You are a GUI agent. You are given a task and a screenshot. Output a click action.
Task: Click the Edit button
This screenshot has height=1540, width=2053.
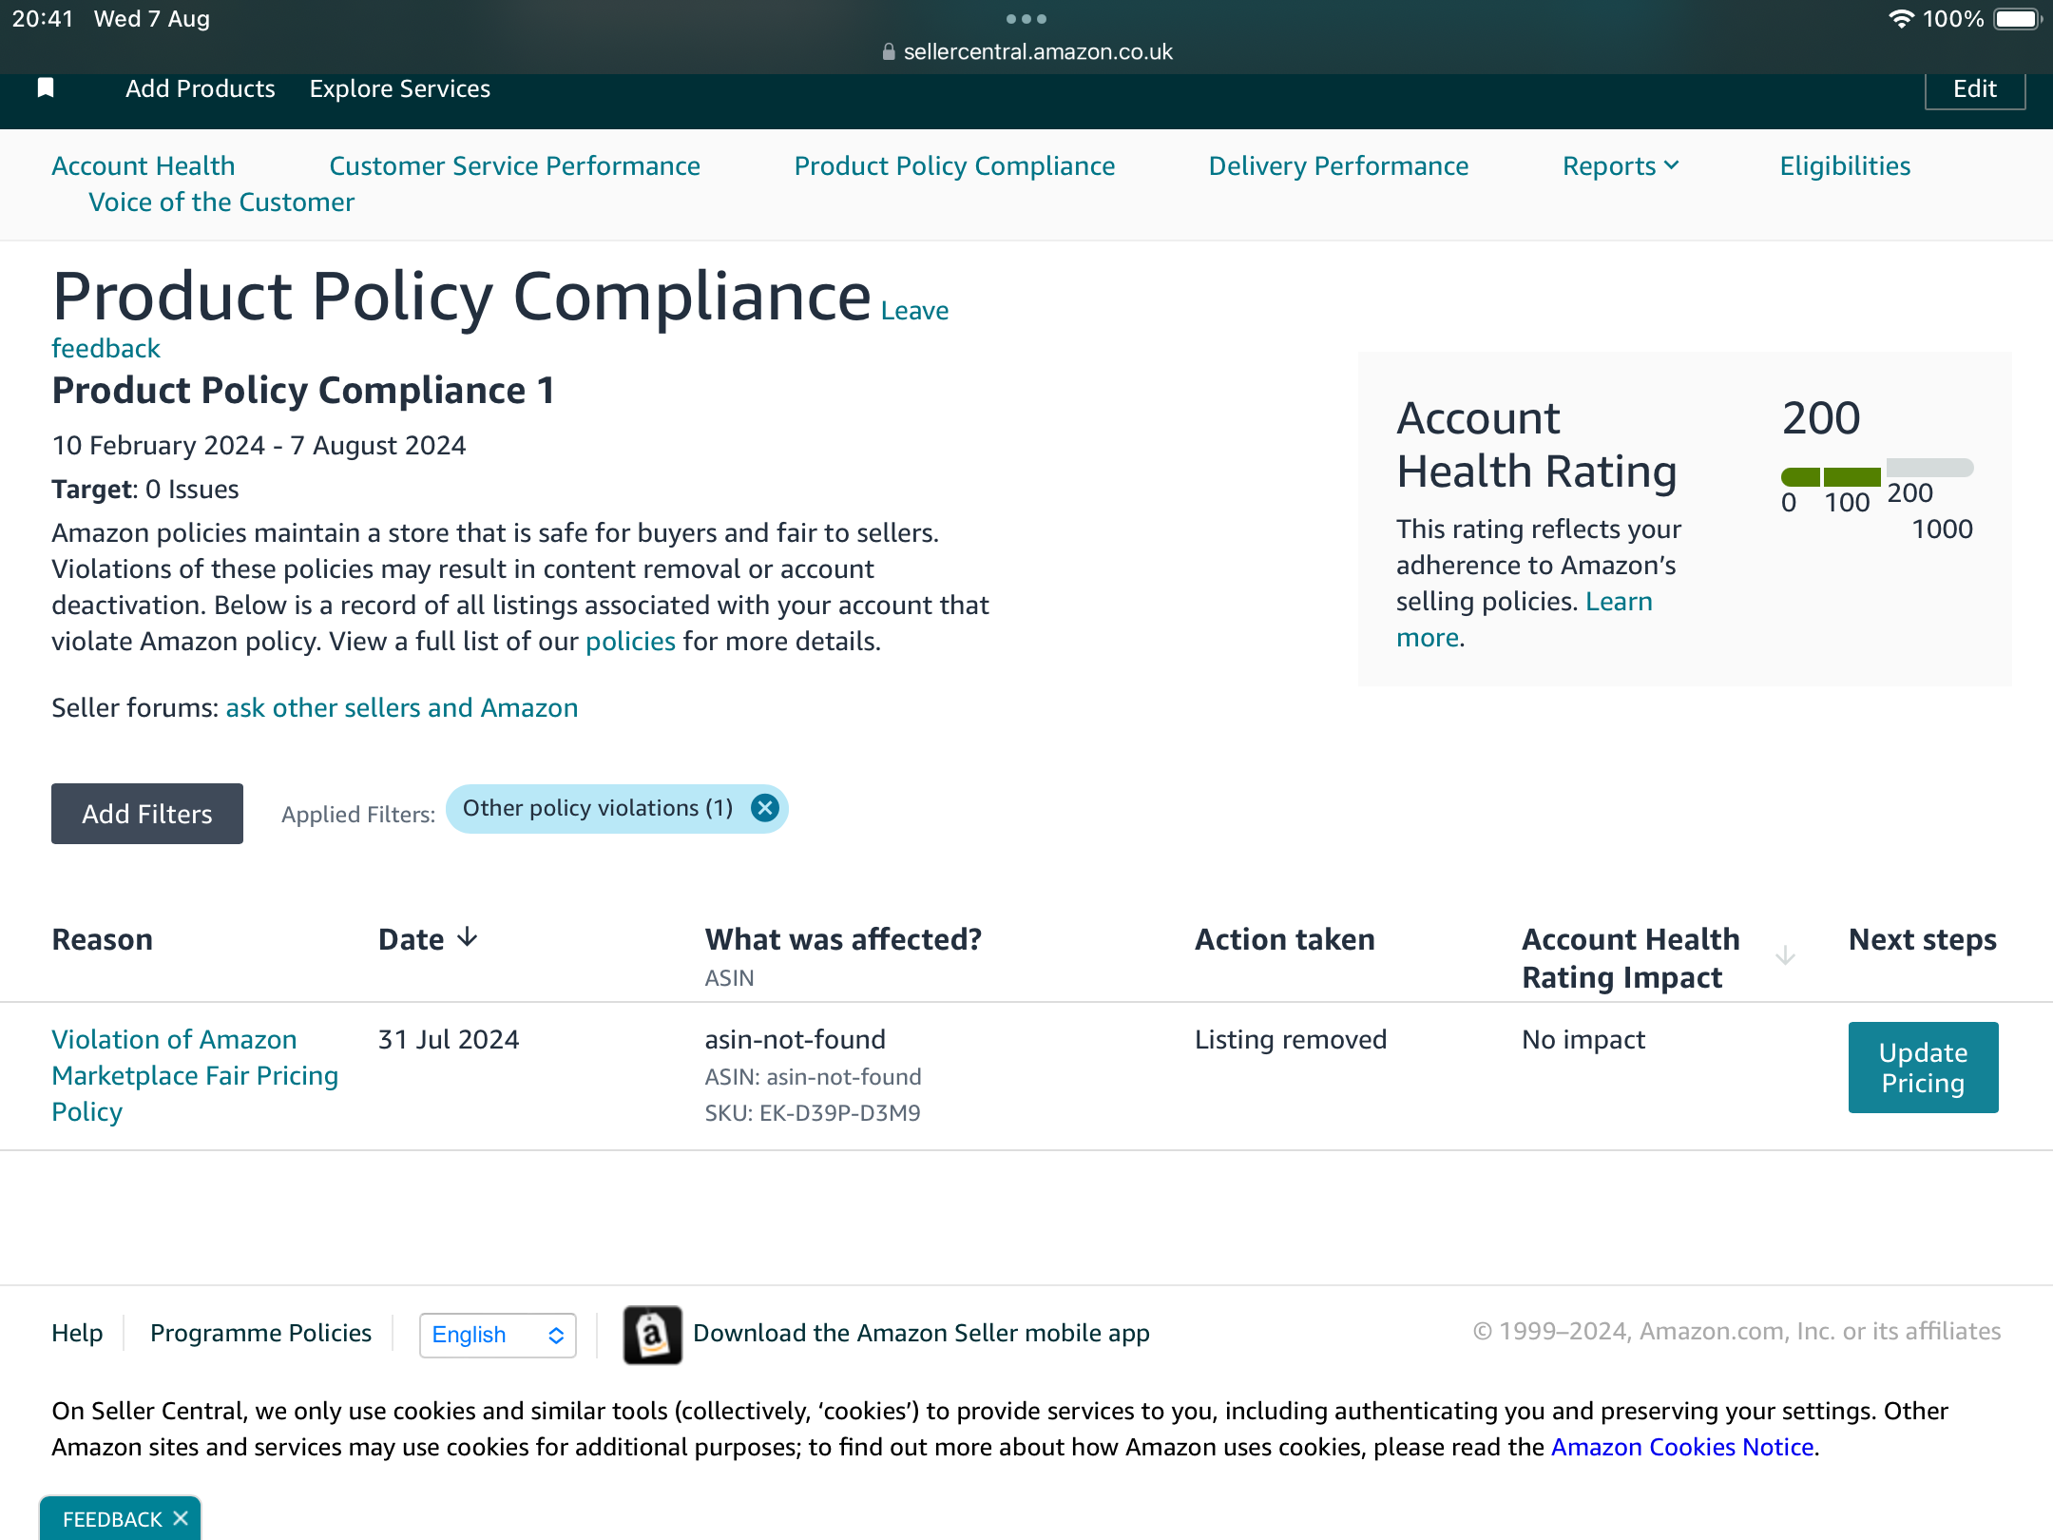pos(1974,89)
